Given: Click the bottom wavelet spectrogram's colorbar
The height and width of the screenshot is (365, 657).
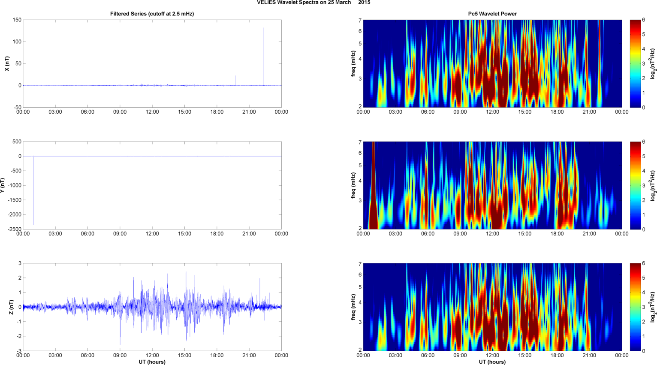Looking at the screenshot, I should pos(636,307).
